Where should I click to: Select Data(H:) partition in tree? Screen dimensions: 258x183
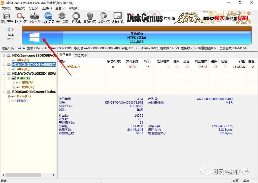[x=24, y=96]
